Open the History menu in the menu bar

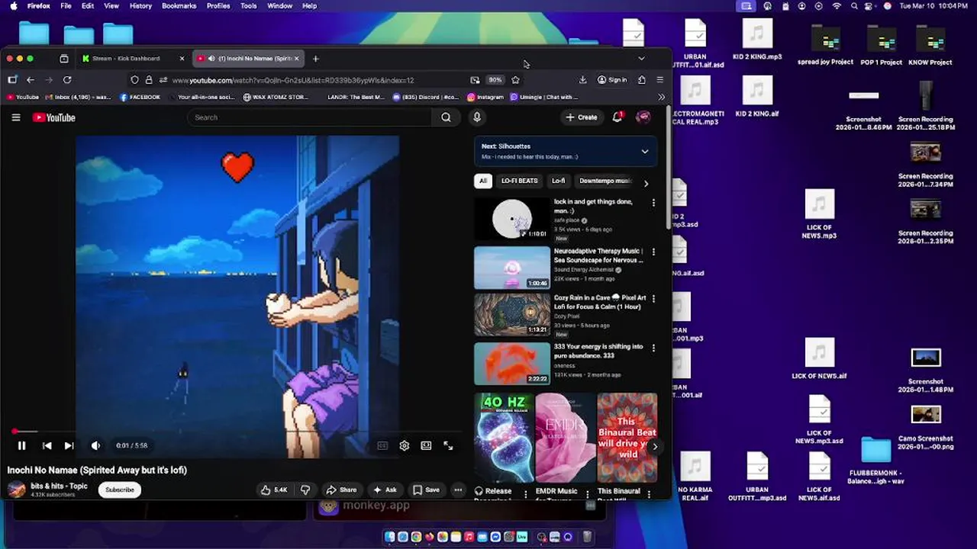[x=140, y=5]
